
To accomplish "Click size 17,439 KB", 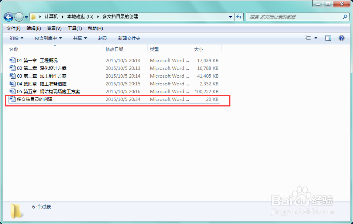I will (x=208, y=60).
